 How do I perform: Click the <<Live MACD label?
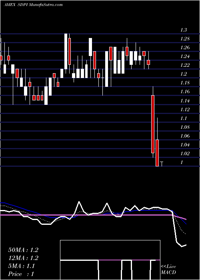click(168, 269)
